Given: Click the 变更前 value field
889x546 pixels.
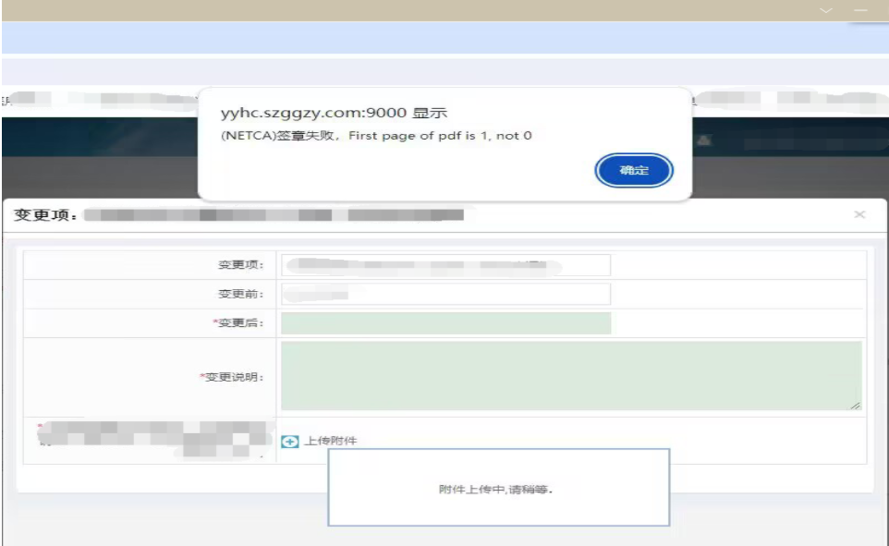Looking at the screenshot, I should coord(445,295).
